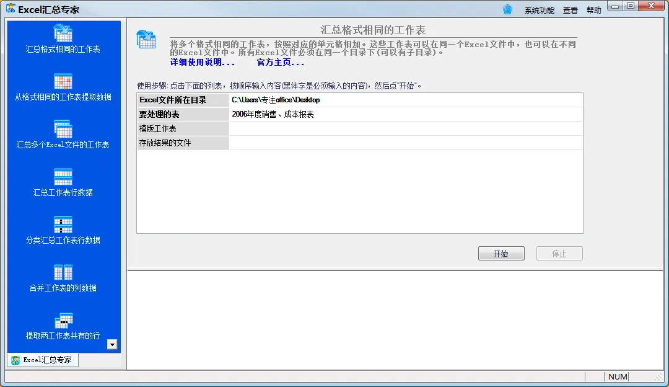Image resolution: width=669 pixels, height=387 pixels.
Task: Select the 存放结果的文件 row label
Action: click(183, 143)
